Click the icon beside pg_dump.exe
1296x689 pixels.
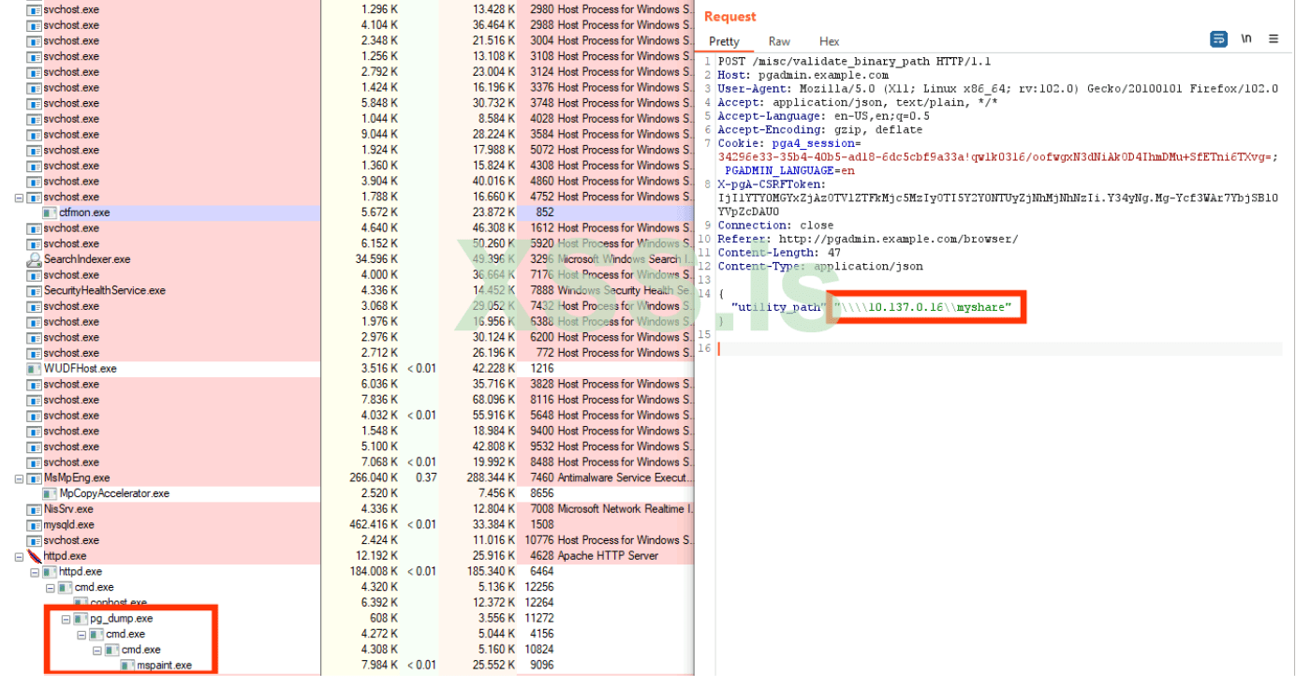tap(81, 619)
